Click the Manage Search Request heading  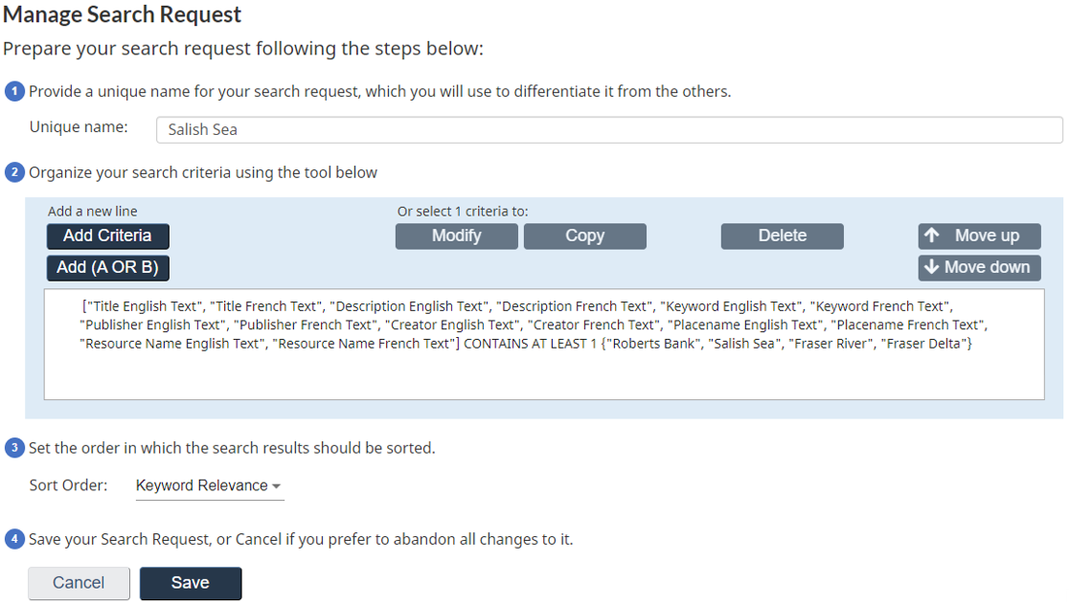click(122, 14)
